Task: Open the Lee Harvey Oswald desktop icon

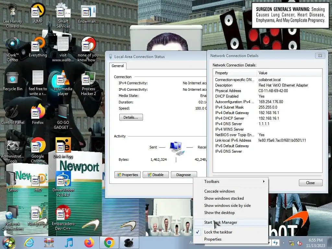Action: coord(13,16)
